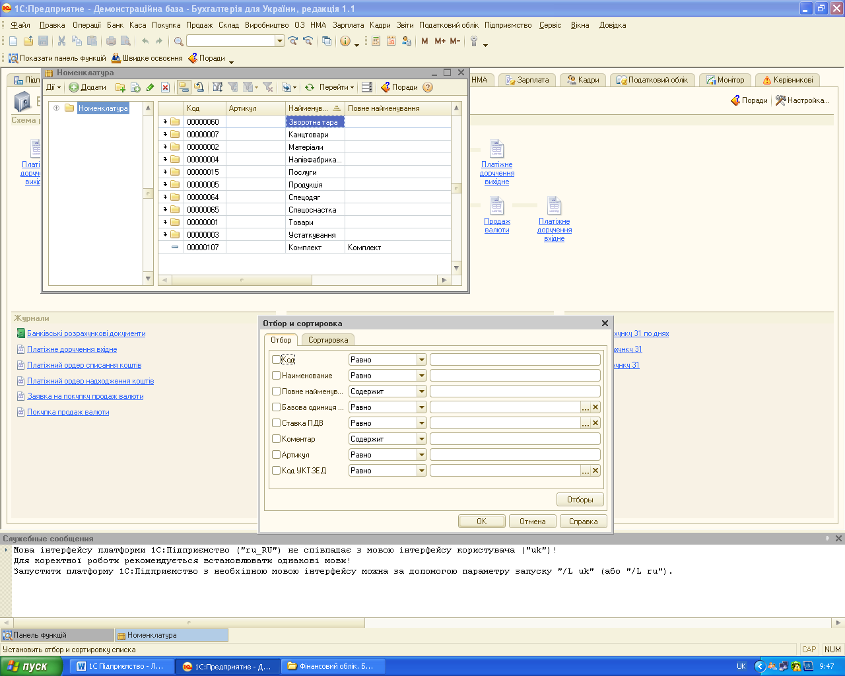The image size is (845, 676).
Task: Click the Cut scissors icon
Action: 61,41
